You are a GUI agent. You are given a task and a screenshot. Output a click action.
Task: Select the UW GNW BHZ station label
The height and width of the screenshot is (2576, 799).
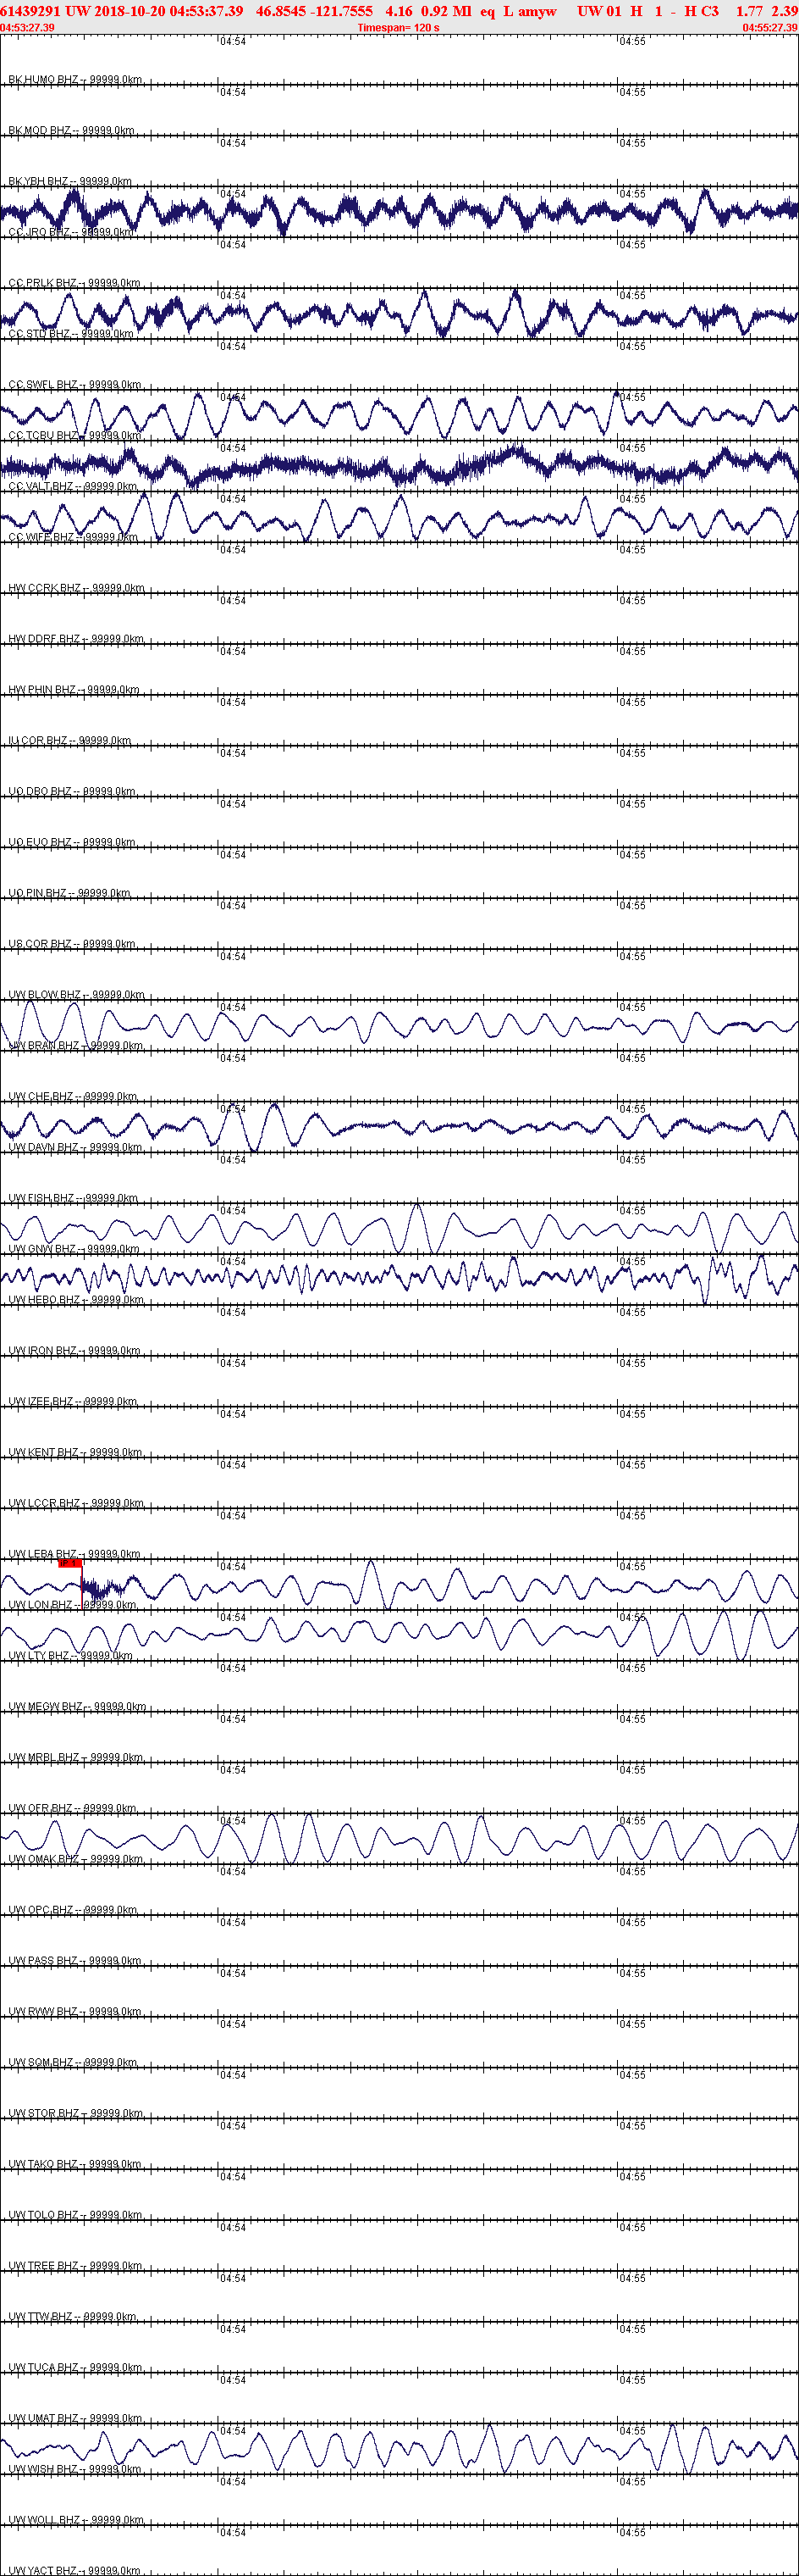tap(74, 1248)
